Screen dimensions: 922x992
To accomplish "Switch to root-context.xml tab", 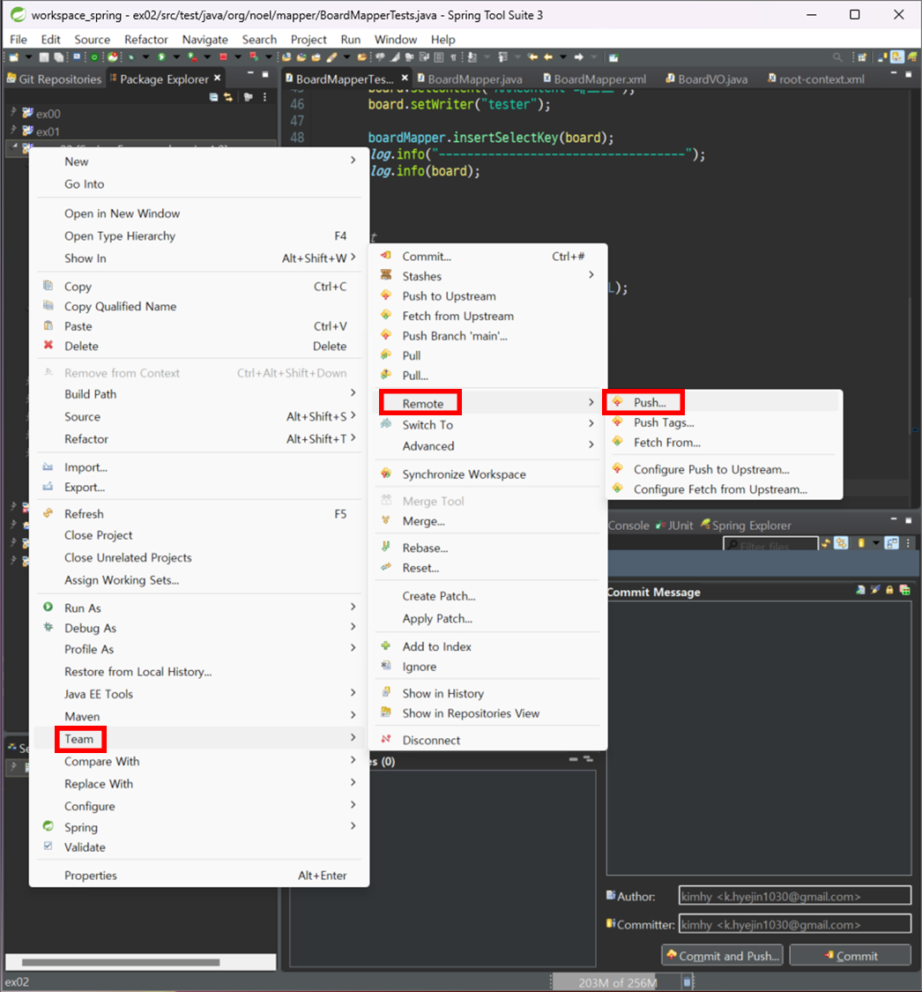I will pos(815,79).
